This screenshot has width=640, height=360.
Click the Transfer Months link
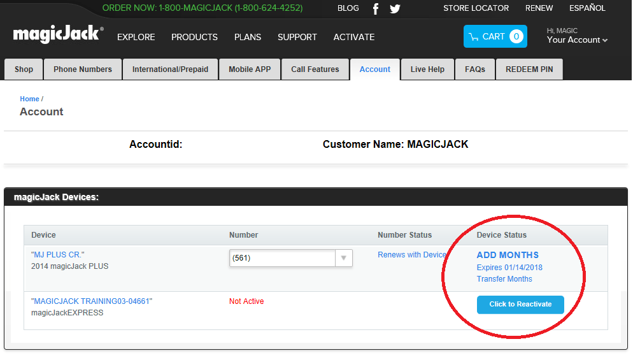coord(504,279)
